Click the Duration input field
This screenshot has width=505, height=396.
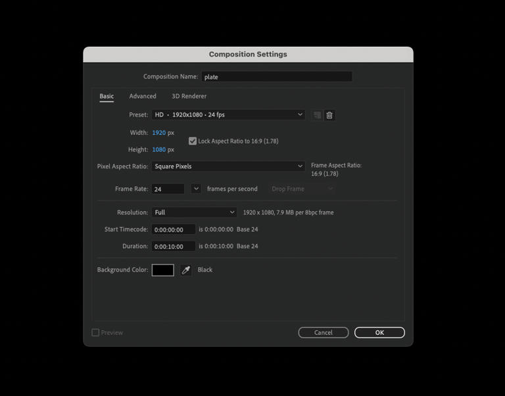174,247
